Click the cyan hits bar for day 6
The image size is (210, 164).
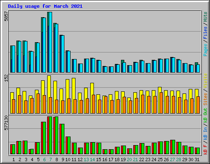[x=44, y=45]
